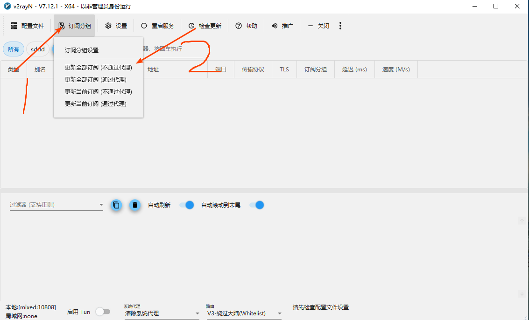Open the 配置文件 toolbar menu
Image resolution: width=529 pixels, height=320 pixels.
[28, 26]
